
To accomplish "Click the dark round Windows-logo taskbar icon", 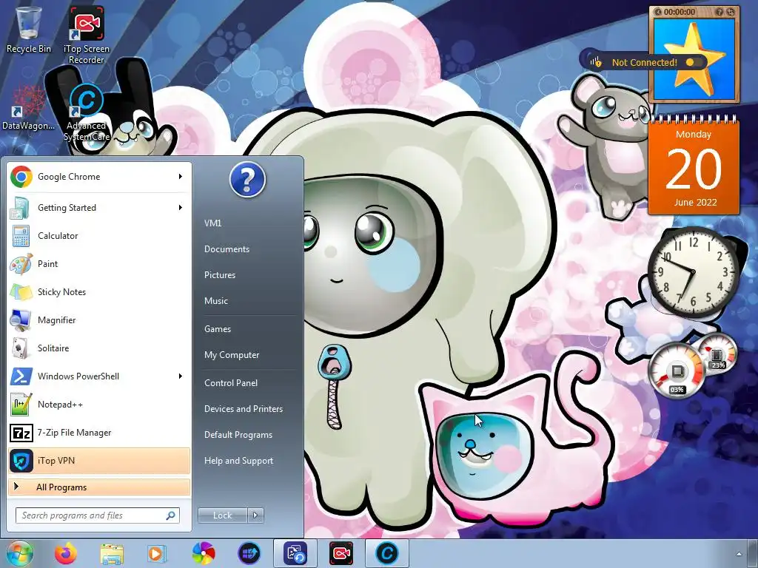I will click(x=249, y=553).
